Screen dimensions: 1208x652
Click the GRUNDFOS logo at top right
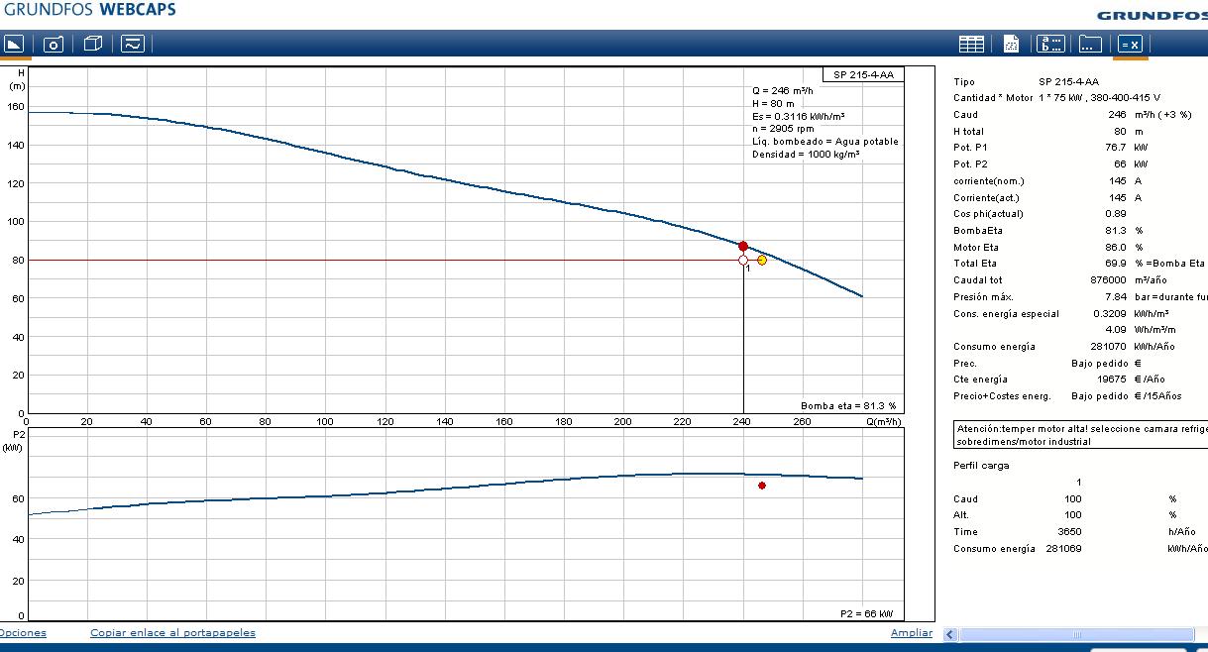pyautogui.click(x=1152, y=15)
